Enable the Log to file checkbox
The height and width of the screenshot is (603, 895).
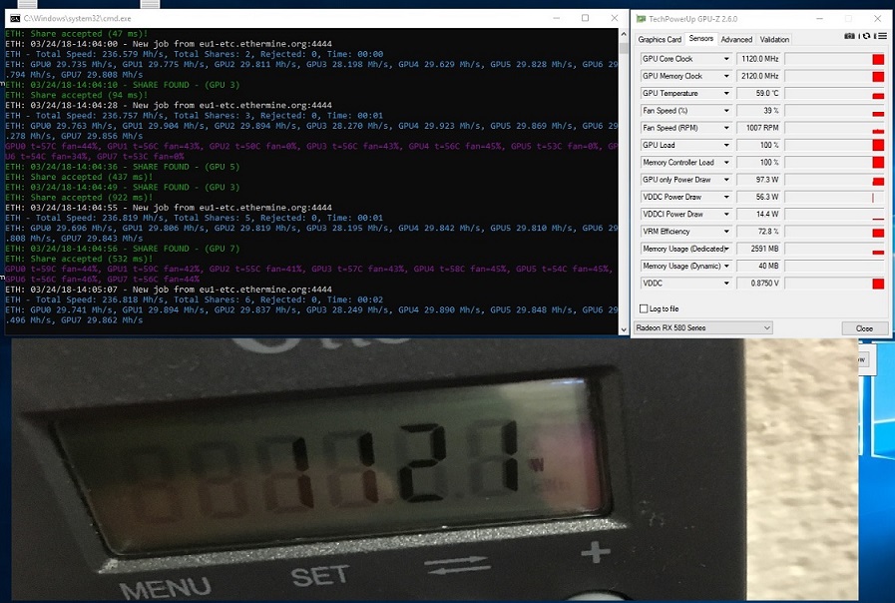coord(644,308)
